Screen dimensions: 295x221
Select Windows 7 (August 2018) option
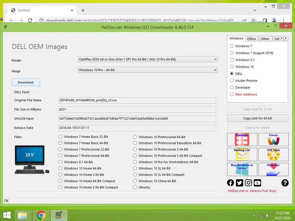pos(232,53)
